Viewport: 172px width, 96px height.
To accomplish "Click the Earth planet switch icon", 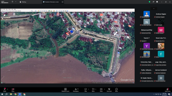I will click(54, 11).
